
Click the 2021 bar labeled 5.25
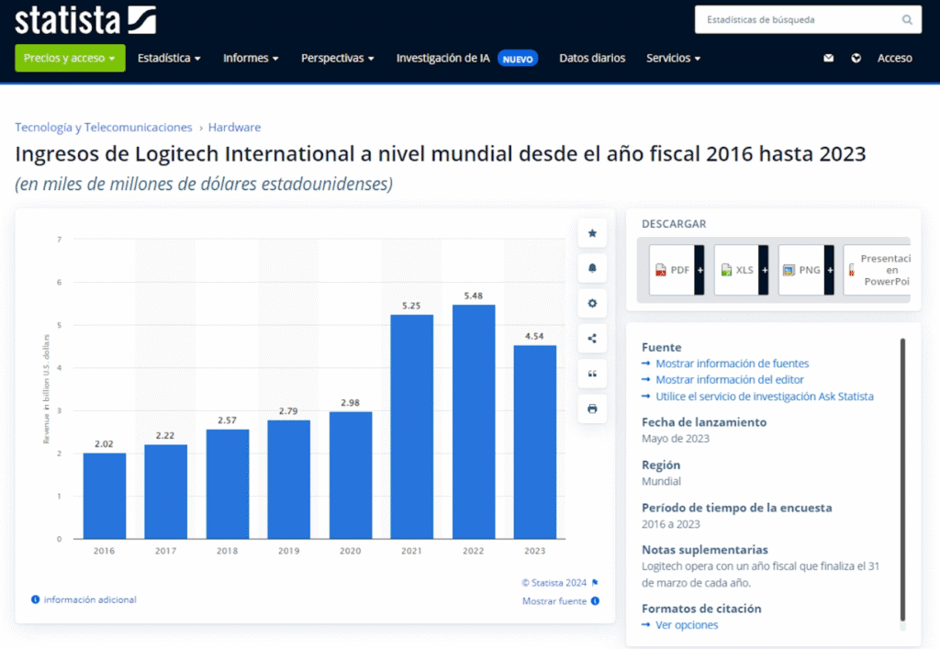pyautogui.click(x=412, y=427)
